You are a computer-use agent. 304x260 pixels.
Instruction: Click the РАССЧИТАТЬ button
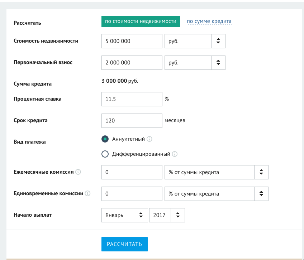[x=124, y=244]
